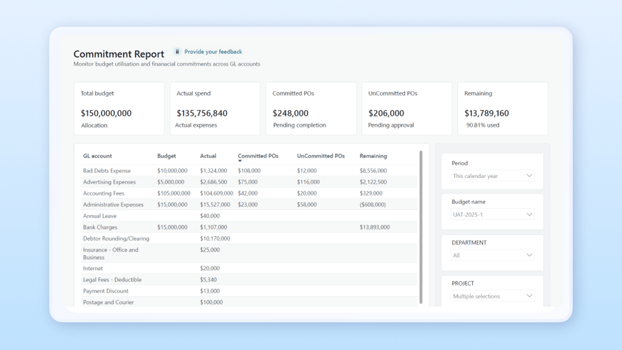622x350 pixels.
Task: Click the Remaining column header in table
Action: click(x=373, y=156)
